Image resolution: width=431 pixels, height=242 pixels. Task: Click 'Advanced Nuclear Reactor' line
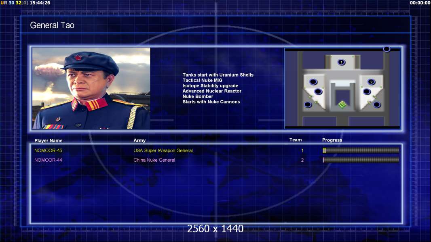point(212,91)
